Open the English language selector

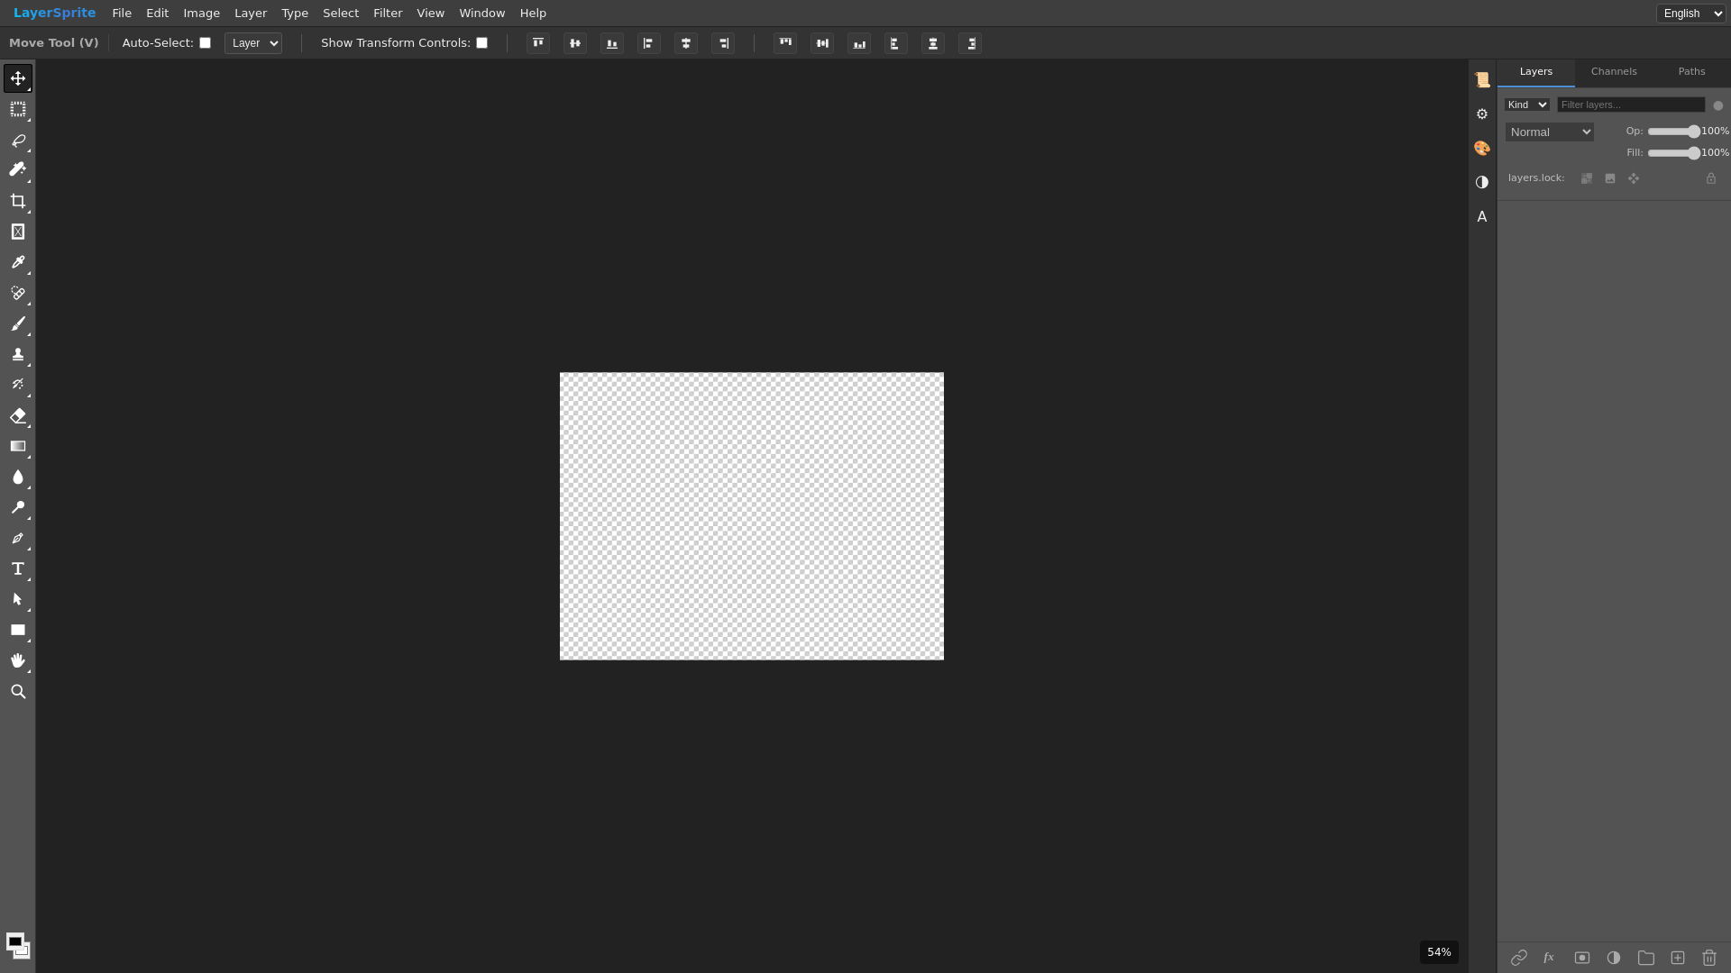[x=1690, y=14]
